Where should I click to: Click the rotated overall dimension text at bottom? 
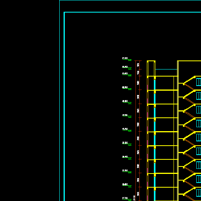click(x=134, y=198)
